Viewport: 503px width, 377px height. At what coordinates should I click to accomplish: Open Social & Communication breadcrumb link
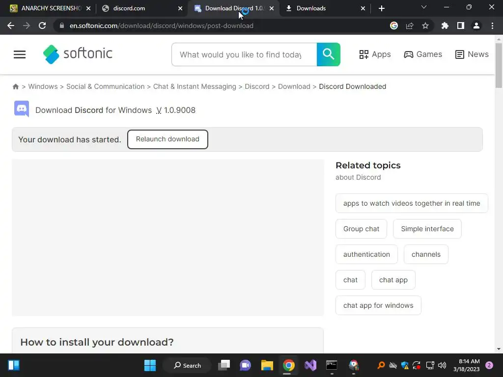(105, 86)
